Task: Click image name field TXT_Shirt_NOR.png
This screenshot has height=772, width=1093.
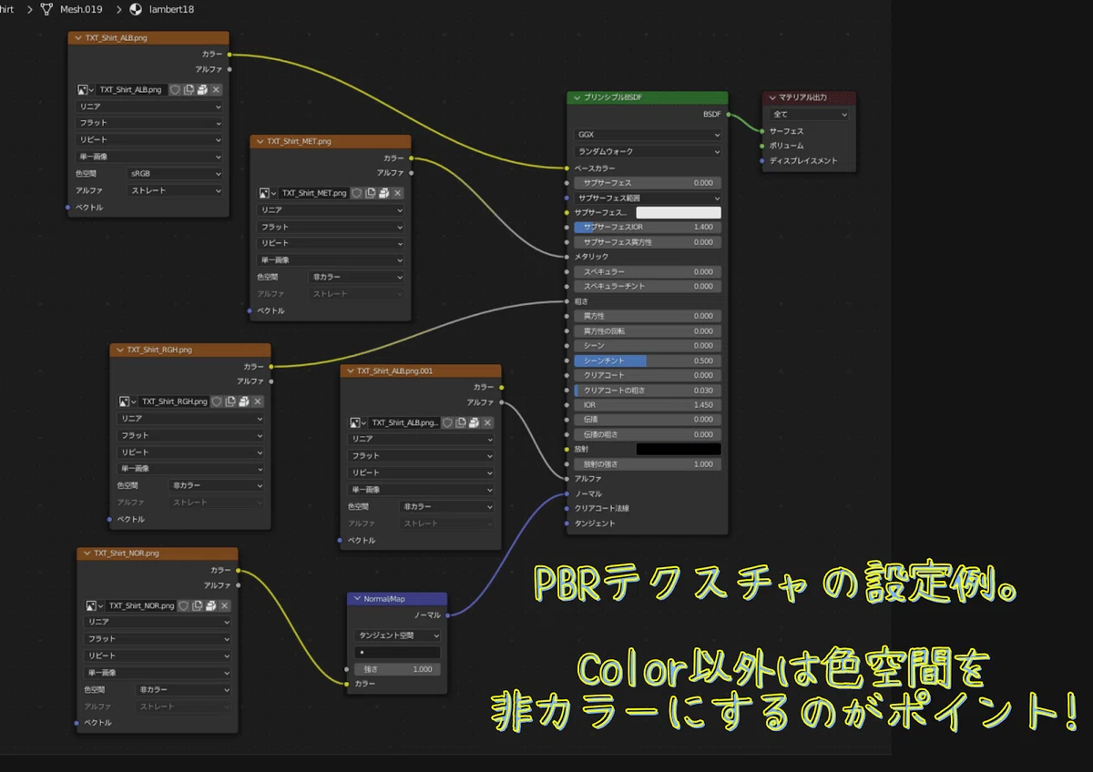Action: pyautogui.click(x=140, y=605)
